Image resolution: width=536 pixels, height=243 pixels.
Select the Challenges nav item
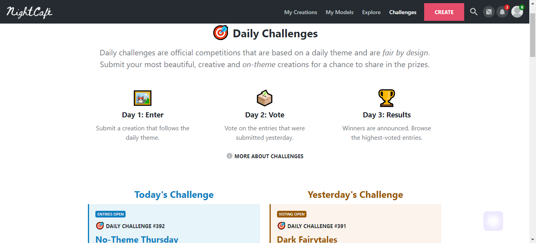coord(403,12)
